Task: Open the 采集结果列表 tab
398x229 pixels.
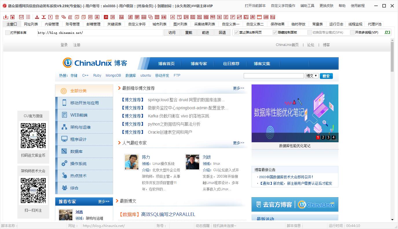Action: pyautogui.click(x=205, y=24)
